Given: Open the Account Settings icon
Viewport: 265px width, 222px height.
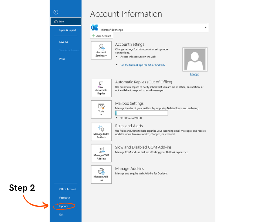Looking at the screenshot, I should [101, 50].
